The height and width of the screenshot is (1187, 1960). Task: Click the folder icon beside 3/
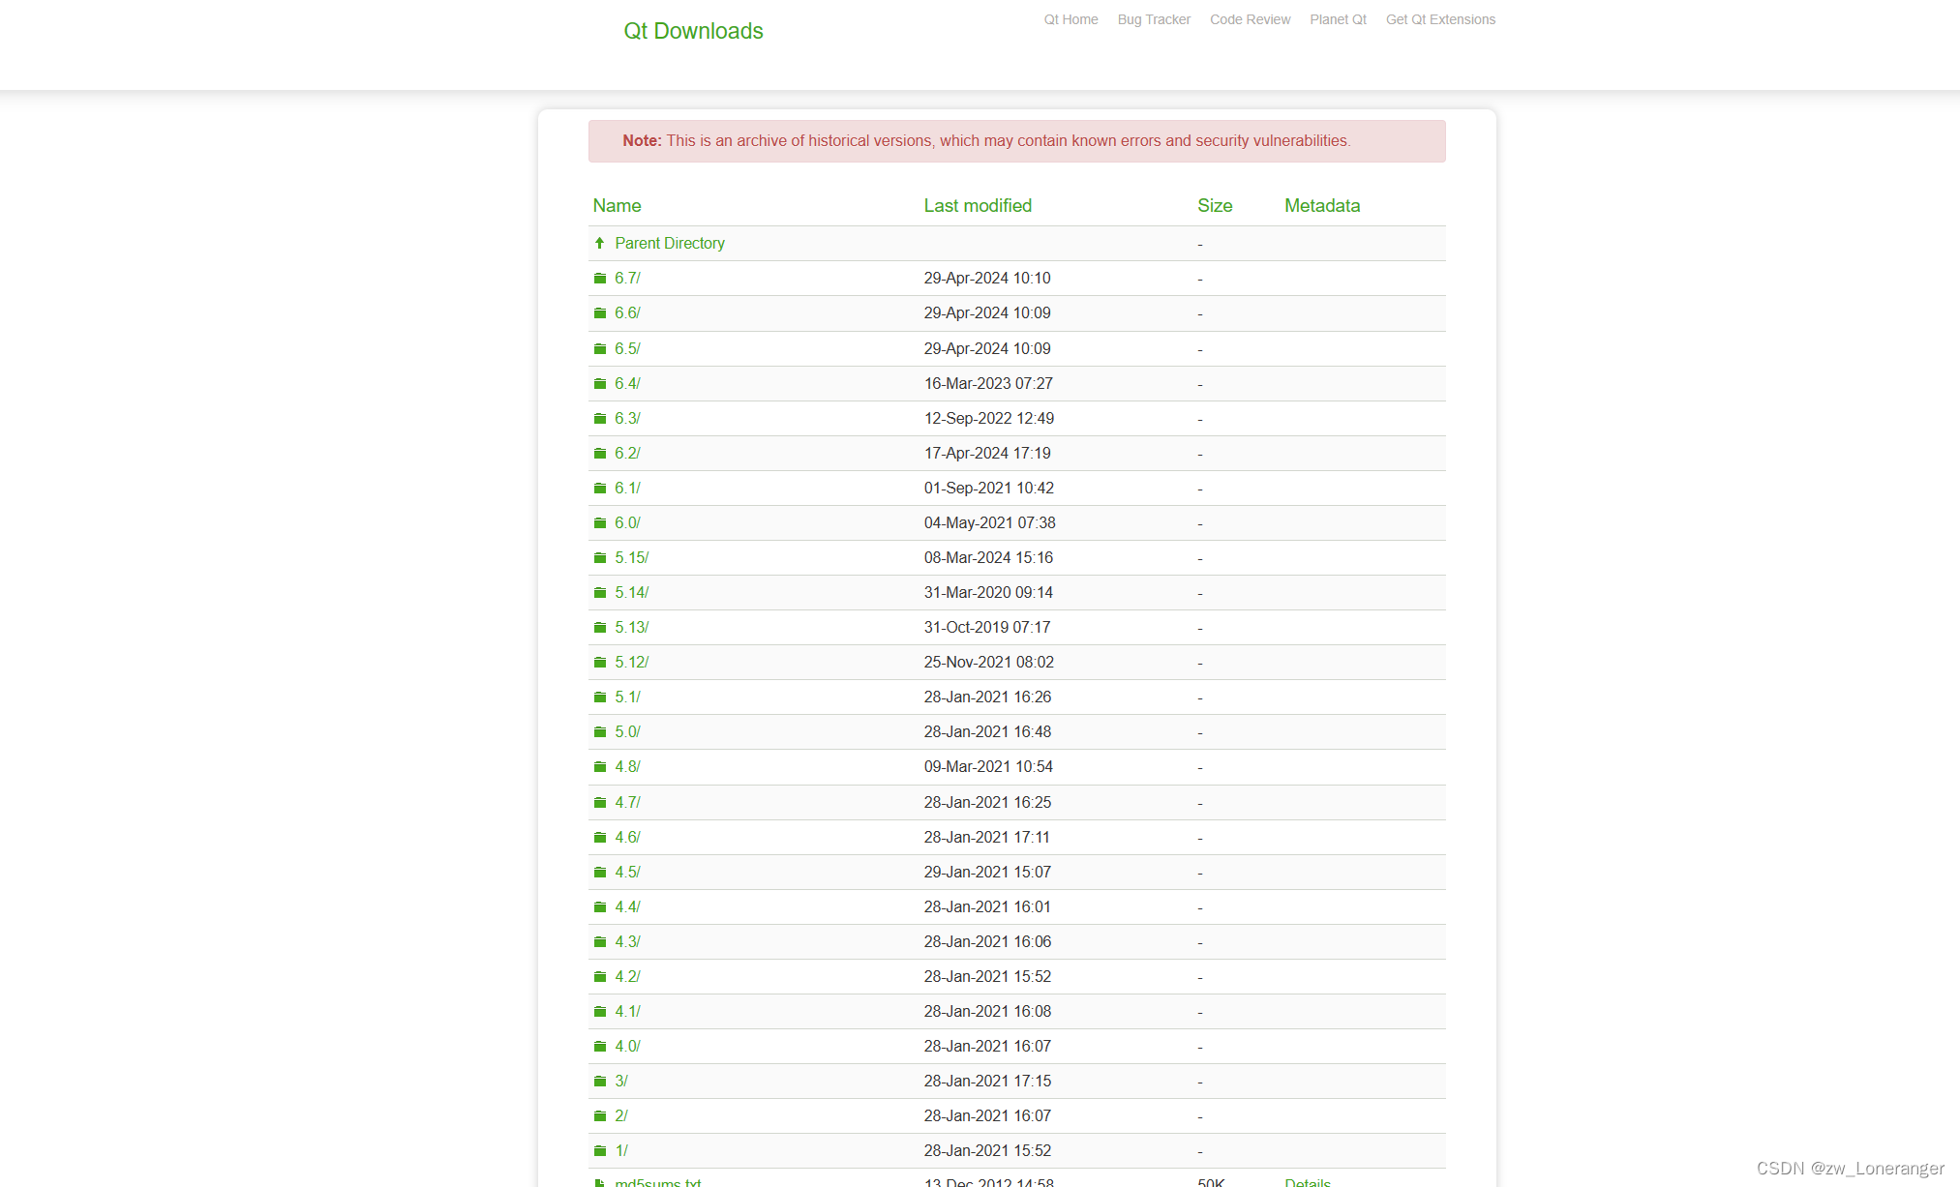pos(600,1082)
